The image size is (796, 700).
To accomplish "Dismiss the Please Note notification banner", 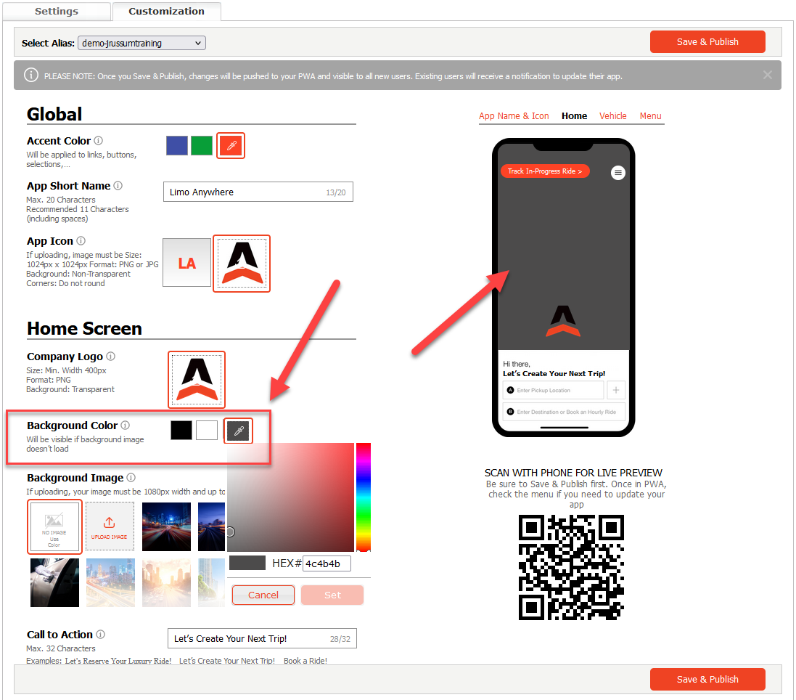I will 768,75.
